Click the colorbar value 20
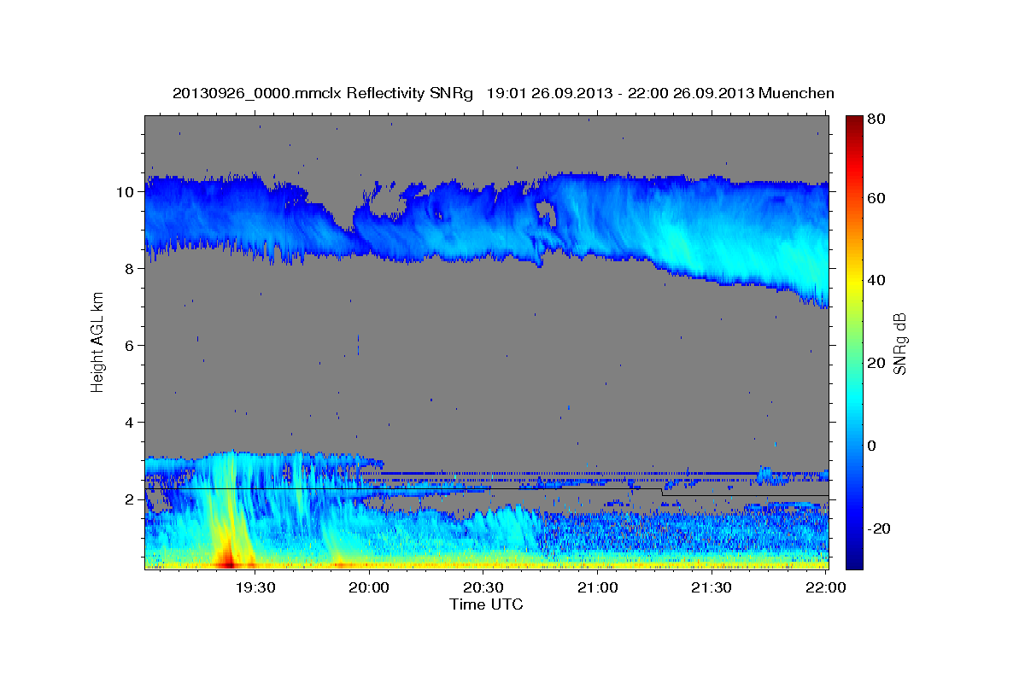This screenshot has width=1025, height=683. (876, 363)
